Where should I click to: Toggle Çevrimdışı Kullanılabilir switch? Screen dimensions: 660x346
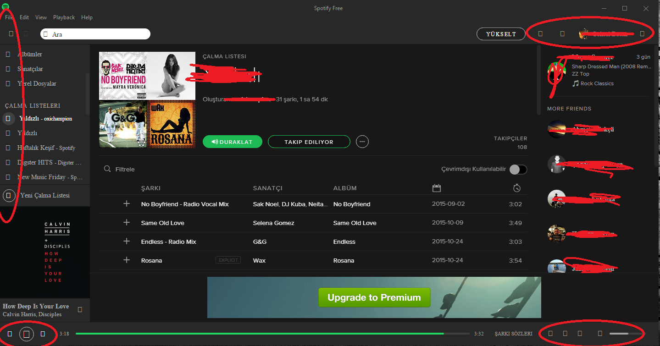click(x=518, y=169)
